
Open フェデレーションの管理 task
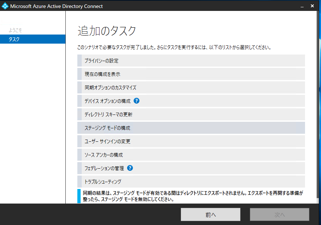coord(191,168)
